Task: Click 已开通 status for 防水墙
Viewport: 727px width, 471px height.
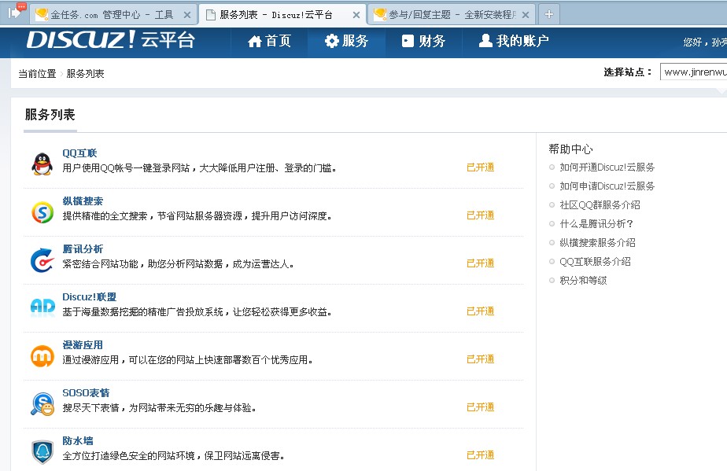Action: point(480,455)
